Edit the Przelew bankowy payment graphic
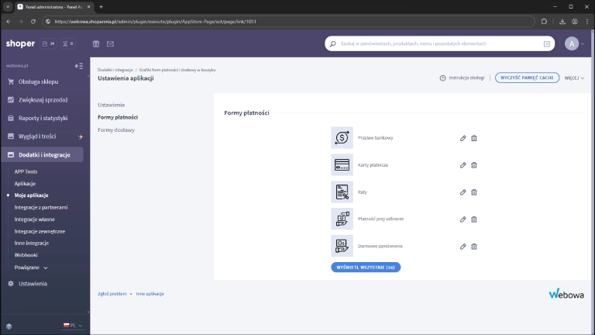 click(463, 138)
